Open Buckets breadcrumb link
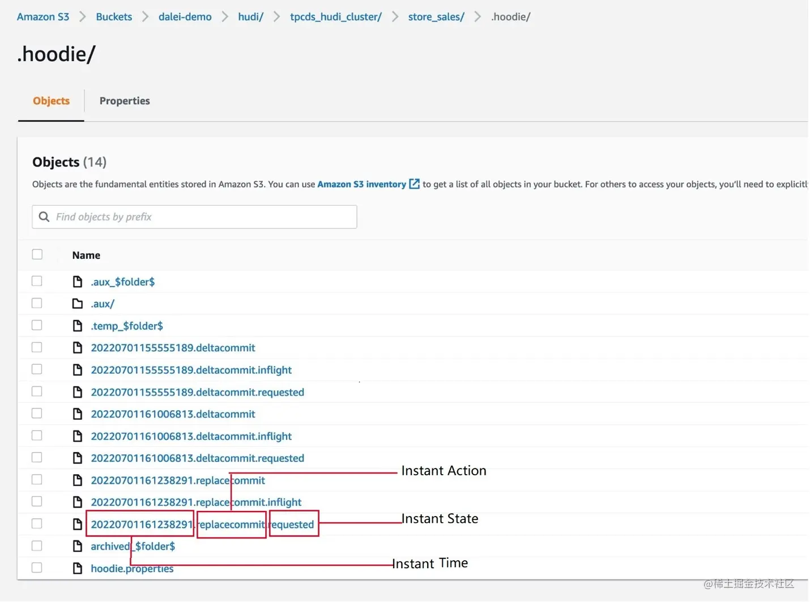This screenshot has height=605, width=810. point(114,17)
